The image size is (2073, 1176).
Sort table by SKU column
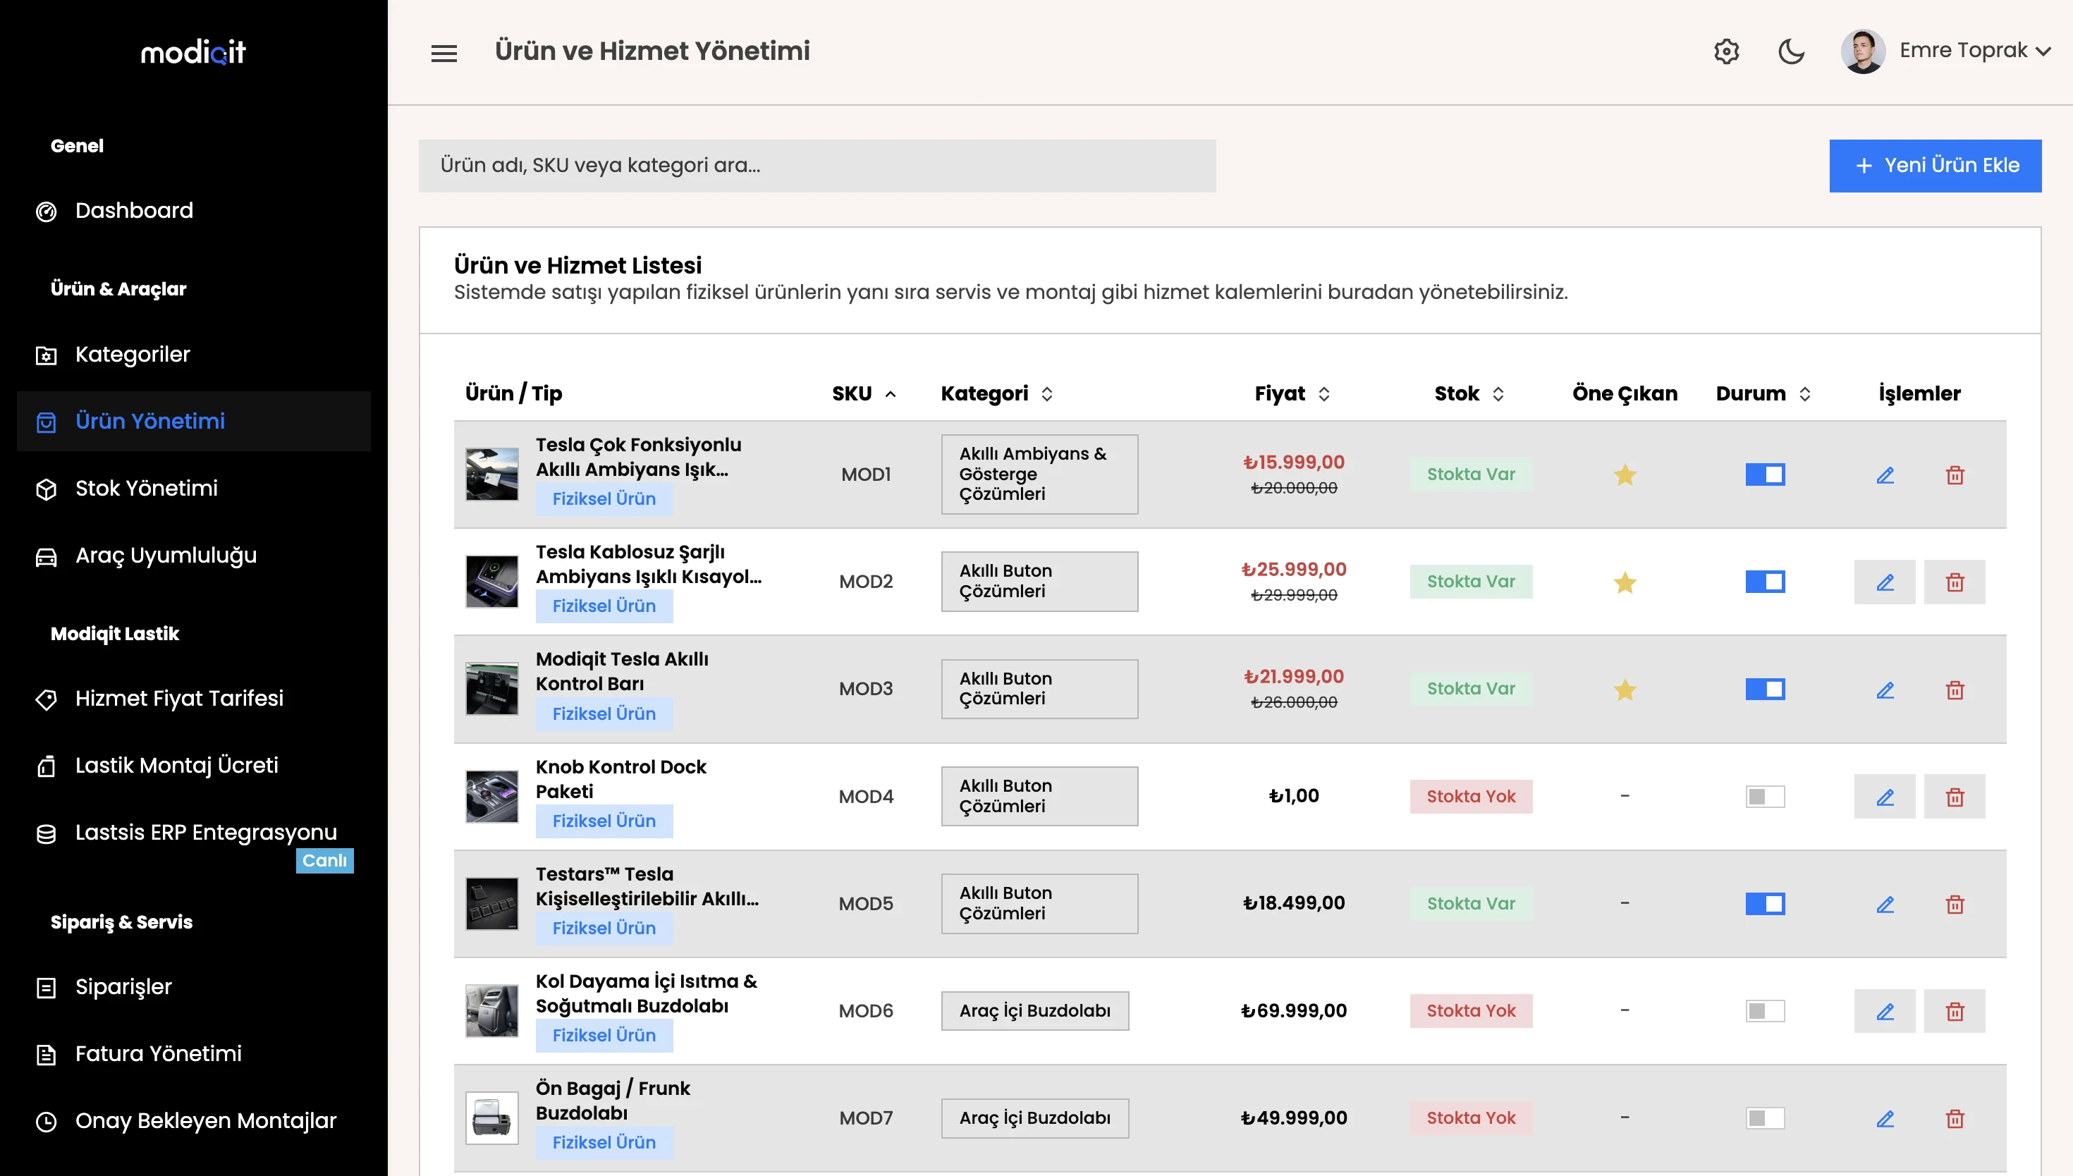pyautogui.click(x=864, y=394)
